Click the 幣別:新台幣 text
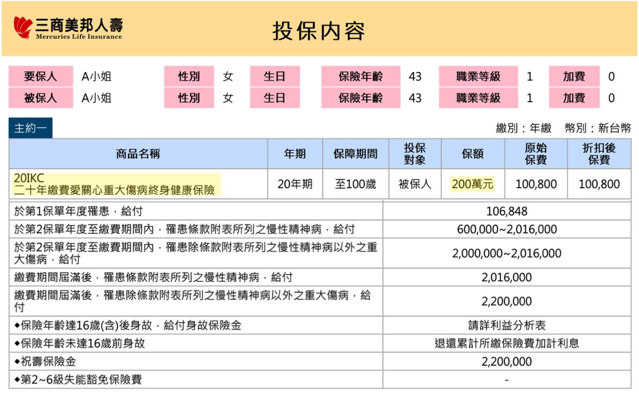Screen dimensions: 639x397 (x=598, y=128)
